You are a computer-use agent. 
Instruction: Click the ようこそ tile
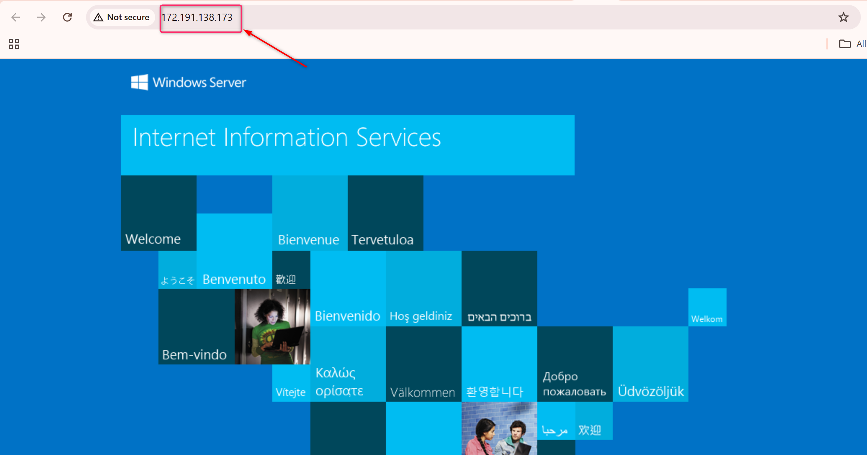coord(178,270)
